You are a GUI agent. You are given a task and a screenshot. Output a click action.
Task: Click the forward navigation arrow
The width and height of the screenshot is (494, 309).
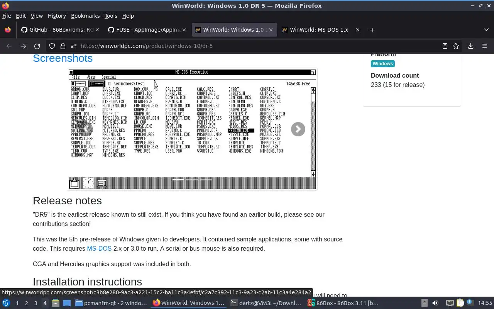click(23, 46)
